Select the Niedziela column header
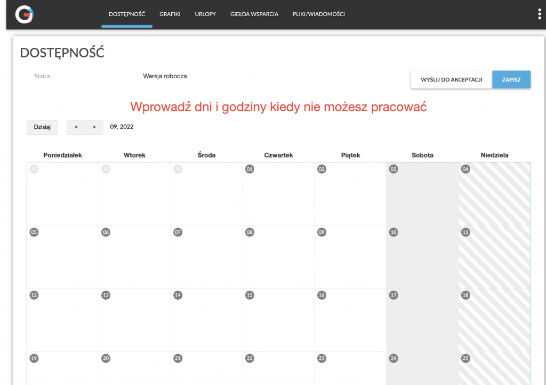 click(494, 155)
